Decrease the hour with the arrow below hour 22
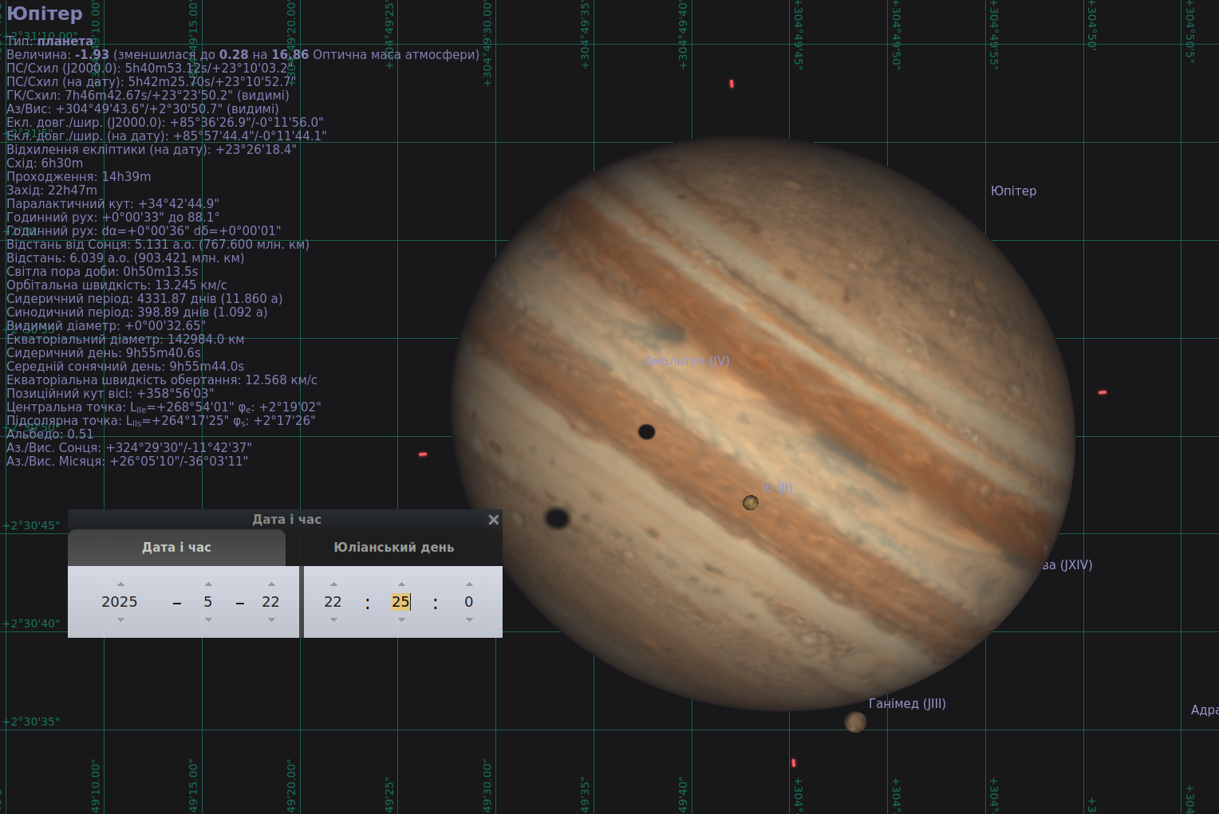The image size is (1219, 814). (x=333, y=619)
